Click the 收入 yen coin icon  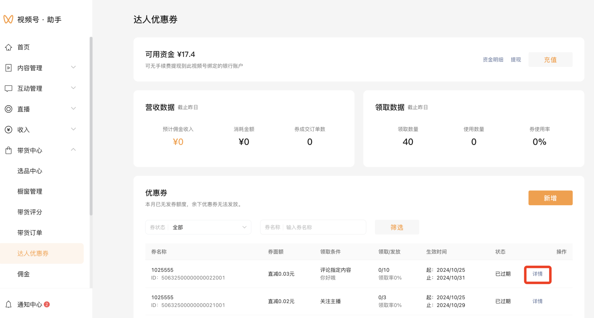9,130
